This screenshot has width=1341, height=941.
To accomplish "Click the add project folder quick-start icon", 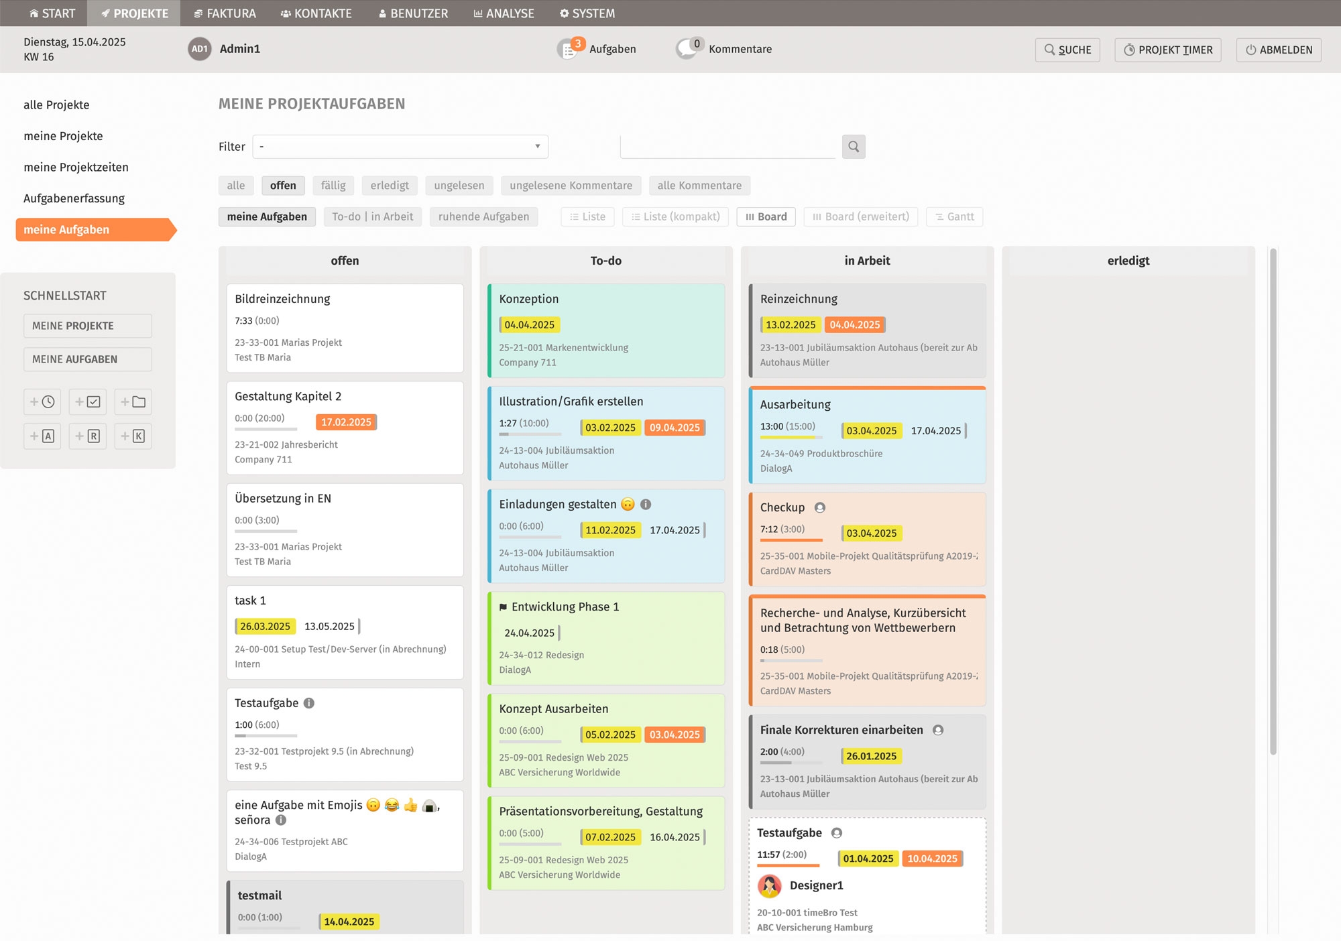I will 133,402.
